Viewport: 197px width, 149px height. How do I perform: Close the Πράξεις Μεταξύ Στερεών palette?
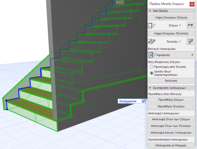point(192,4)
